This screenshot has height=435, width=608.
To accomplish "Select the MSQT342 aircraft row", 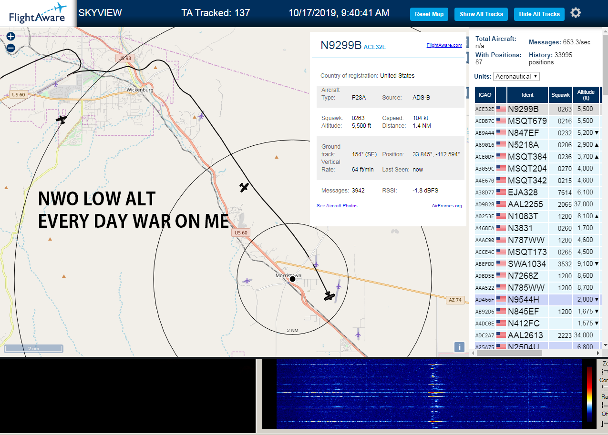I will 537,180.
